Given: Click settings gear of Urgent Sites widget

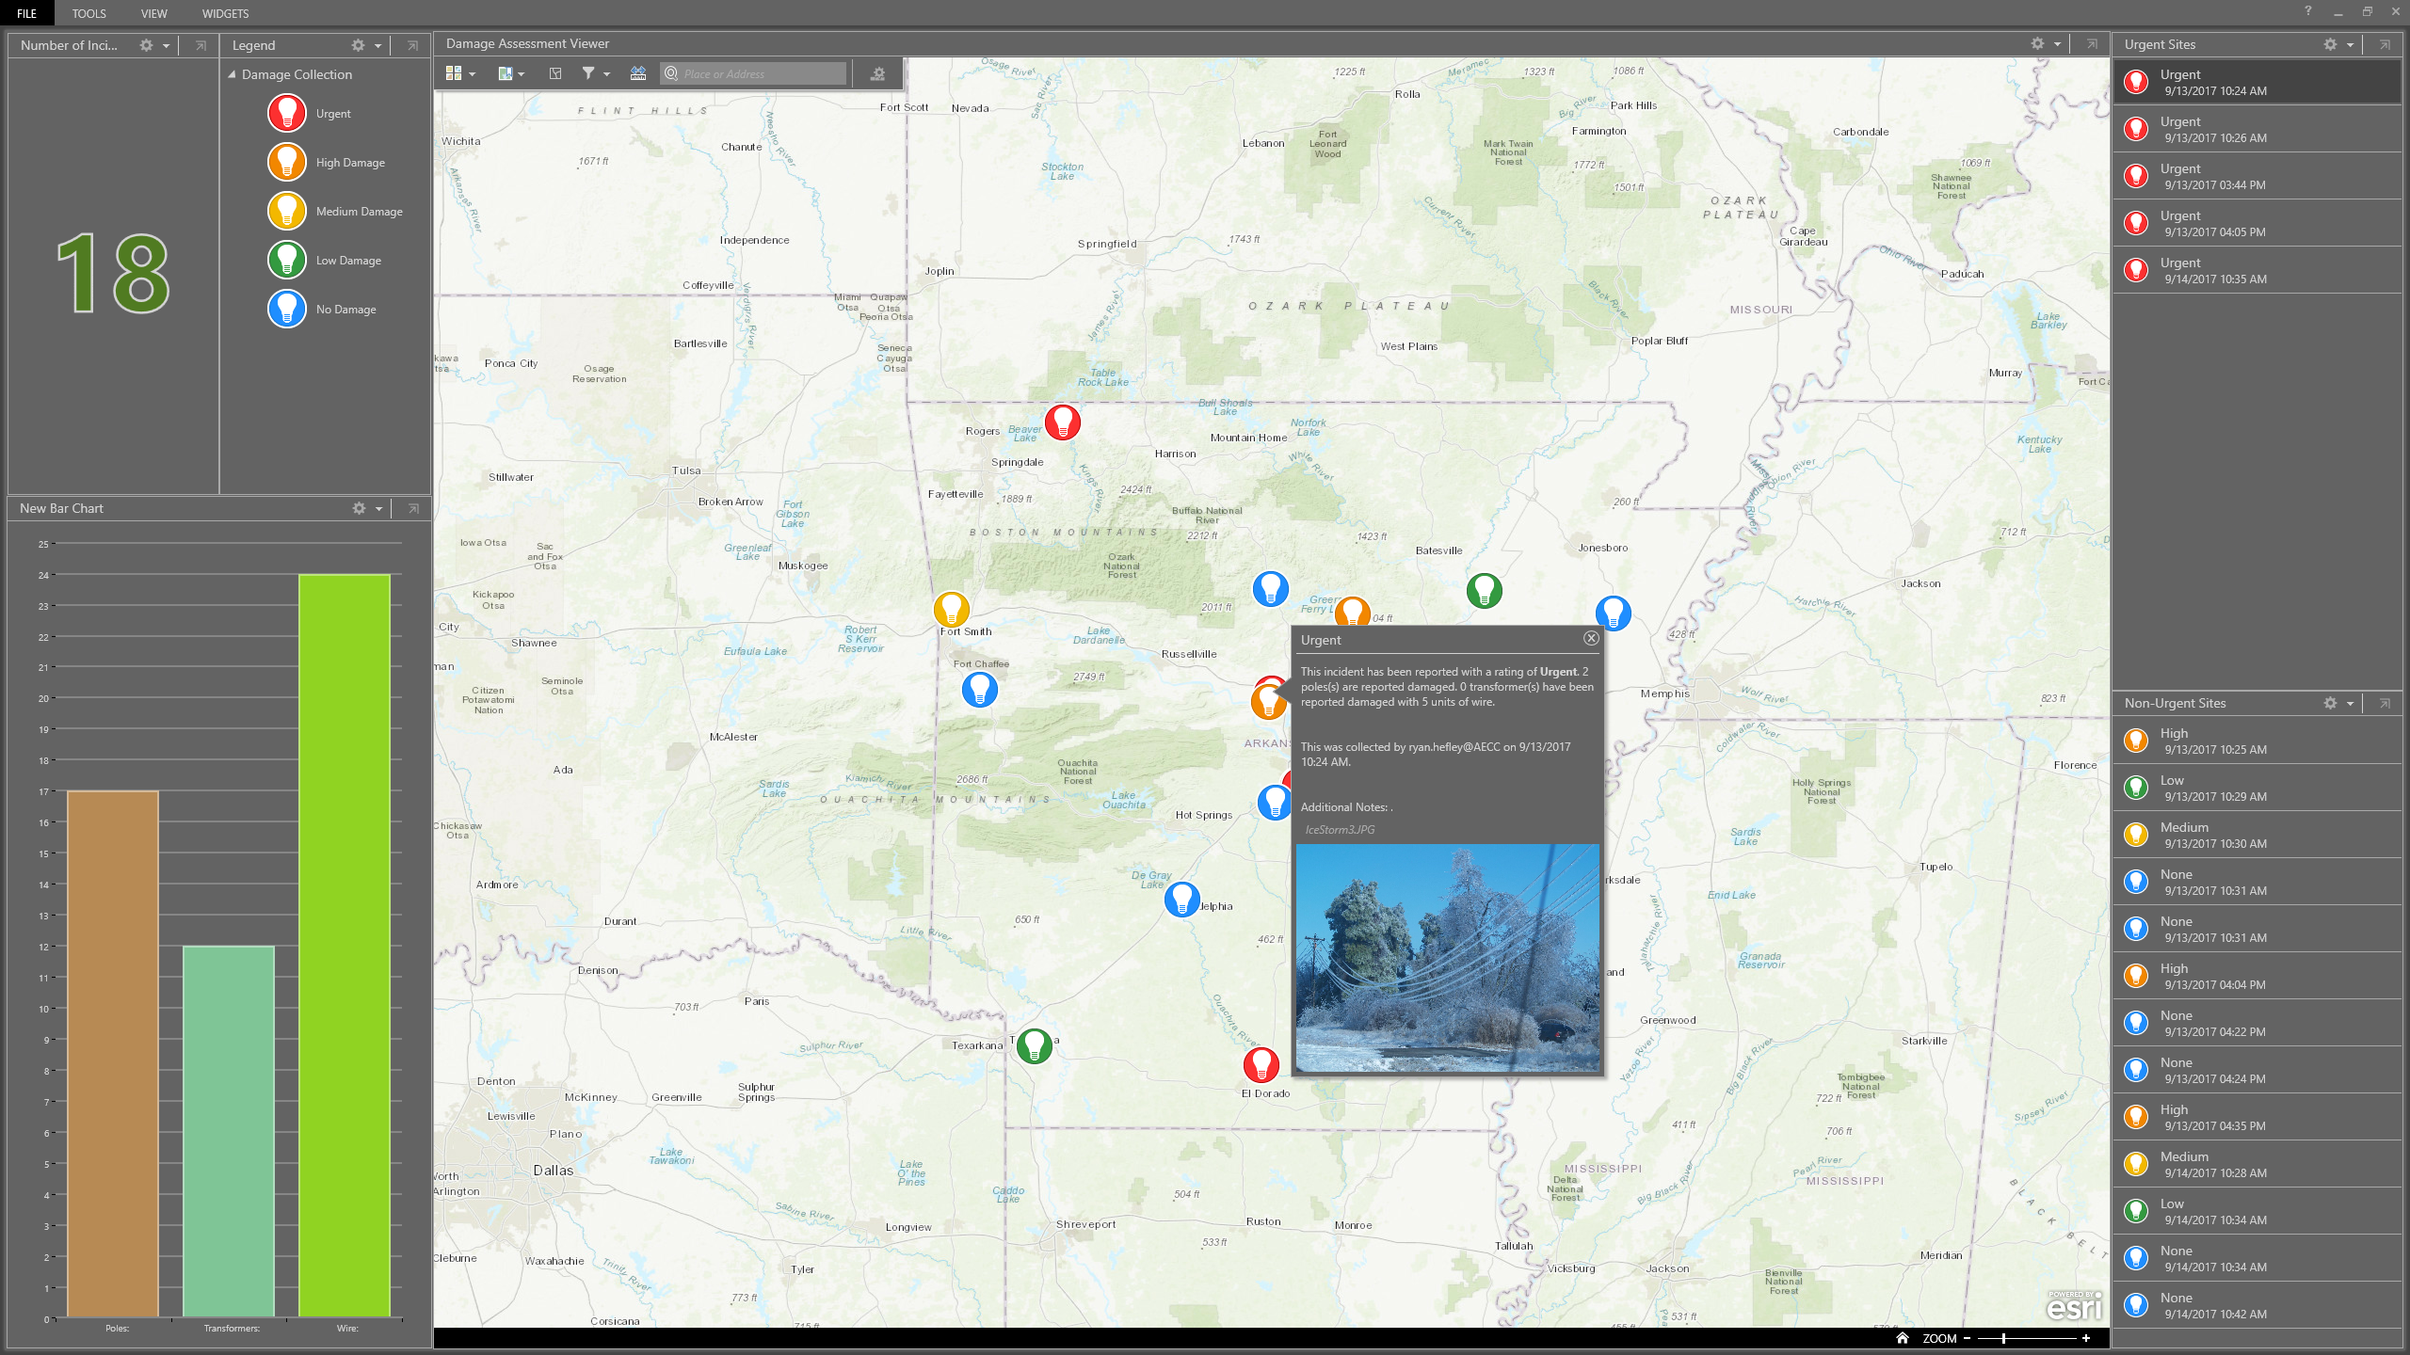Looking at the screenshot, I should tap(2330, 44).
